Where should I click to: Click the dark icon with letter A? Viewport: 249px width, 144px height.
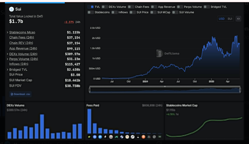pyautogui.click(x=149, y=137)
